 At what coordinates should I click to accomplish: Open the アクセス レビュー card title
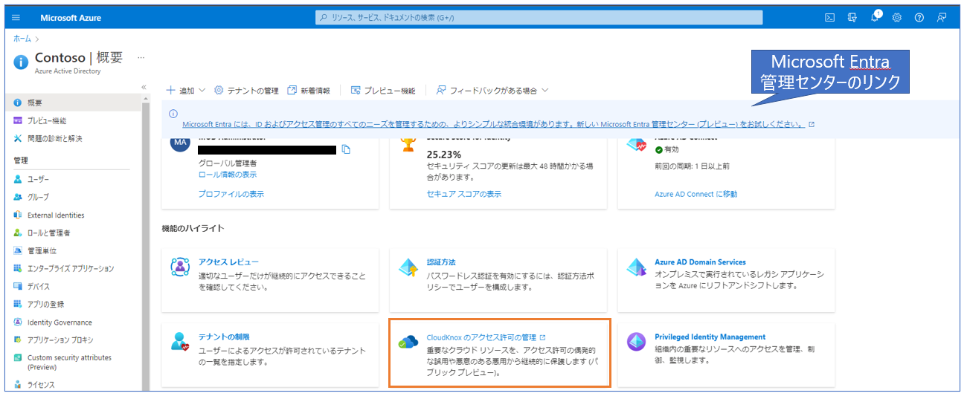(228, 262)
